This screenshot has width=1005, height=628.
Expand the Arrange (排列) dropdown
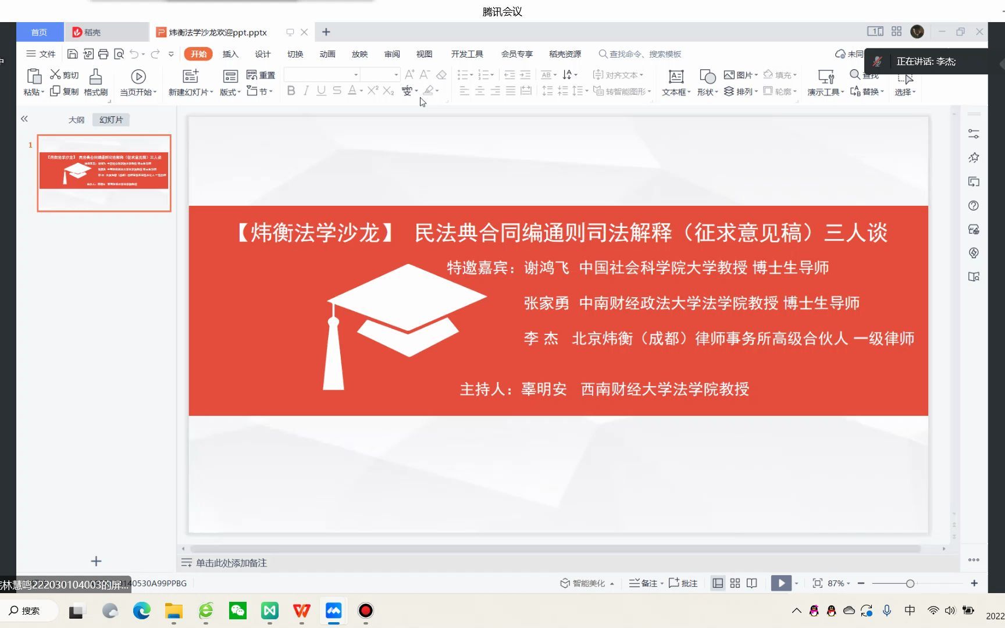click(741, 91)
